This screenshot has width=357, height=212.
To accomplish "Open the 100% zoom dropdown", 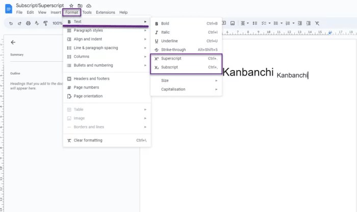I will [57, 23].
